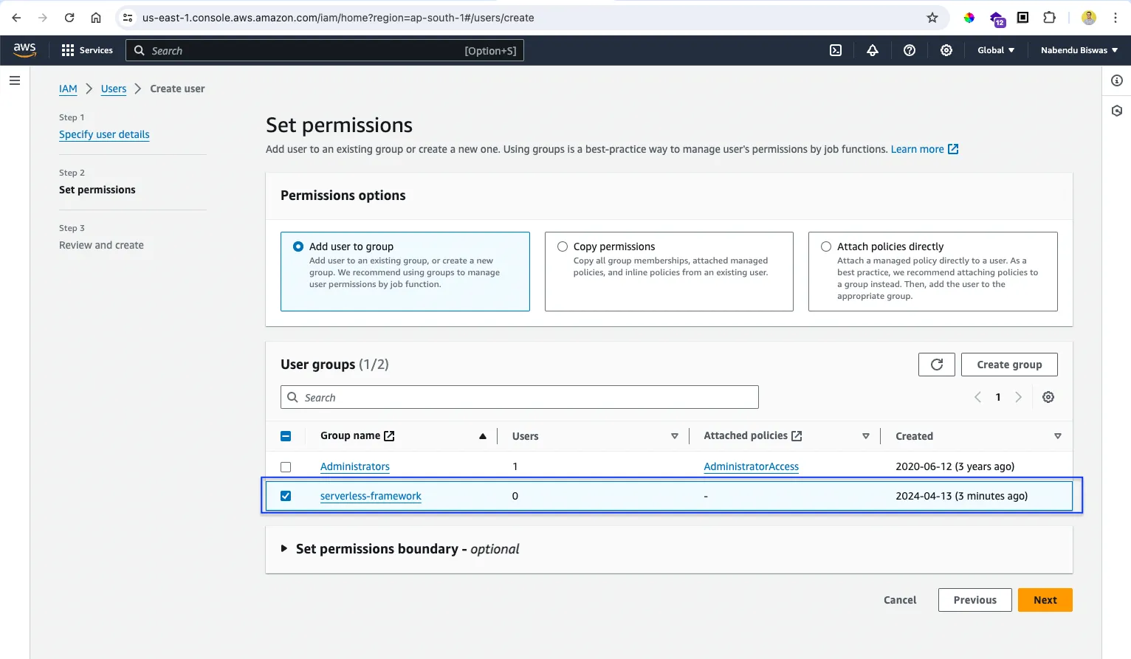Click the AWS logo home icon
1131x659 pixels.
click(24, 49)
